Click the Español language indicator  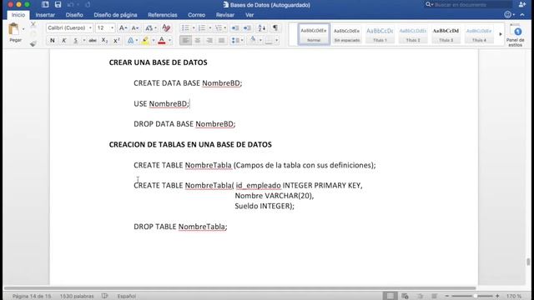(127, 297)
